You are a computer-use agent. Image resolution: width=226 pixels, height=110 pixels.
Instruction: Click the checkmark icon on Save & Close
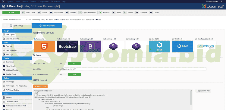pos(23,13)
